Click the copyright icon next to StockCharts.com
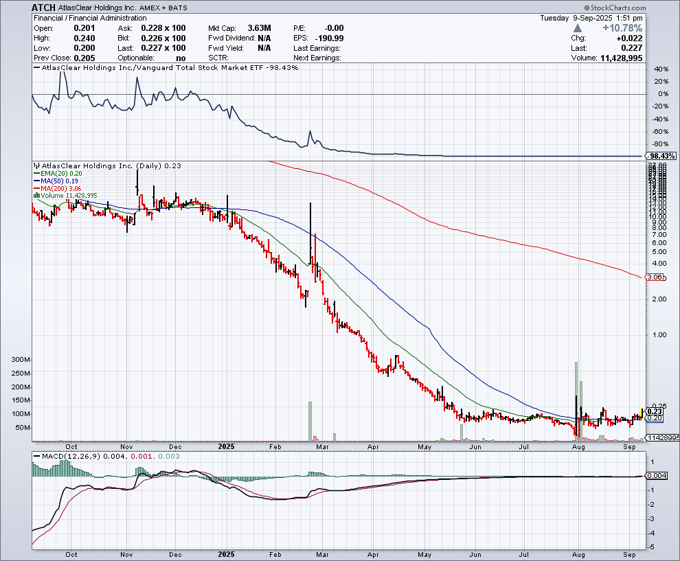Screen dimensions: 680x561 [588, 8]
